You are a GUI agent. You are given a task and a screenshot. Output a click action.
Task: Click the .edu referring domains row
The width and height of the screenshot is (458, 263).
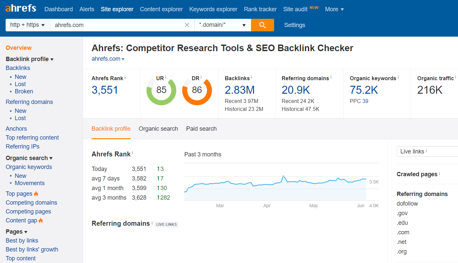click(402, 223)
